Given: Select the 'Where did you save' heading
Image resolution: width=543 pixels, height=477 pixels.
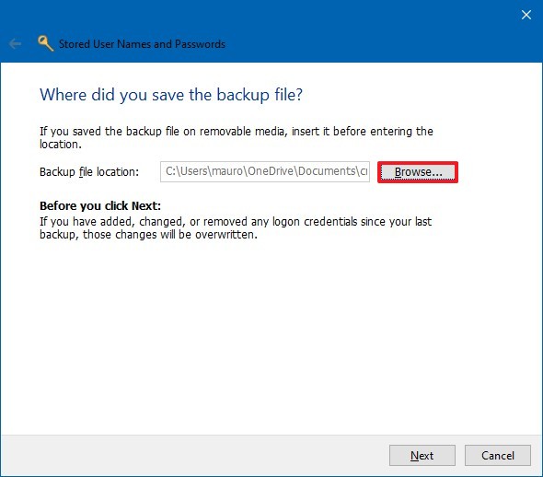Looking at the screenshot, I should pos(171,95).
